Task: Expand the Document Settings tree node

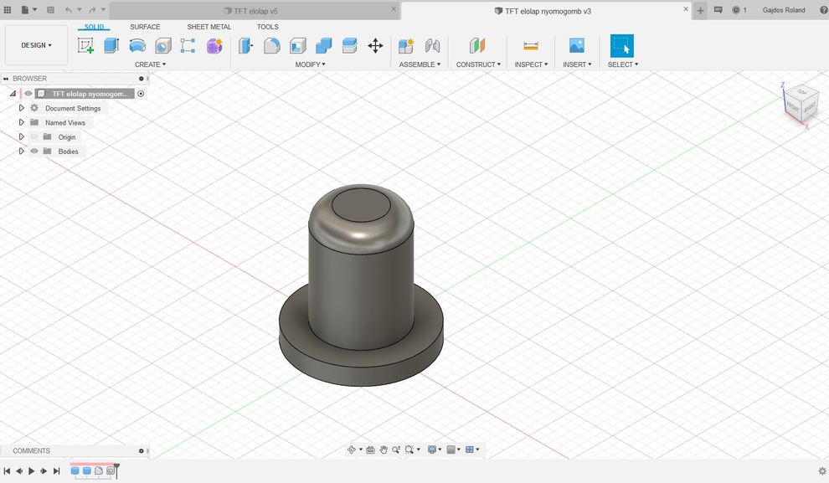Action: tap(22, 108)
